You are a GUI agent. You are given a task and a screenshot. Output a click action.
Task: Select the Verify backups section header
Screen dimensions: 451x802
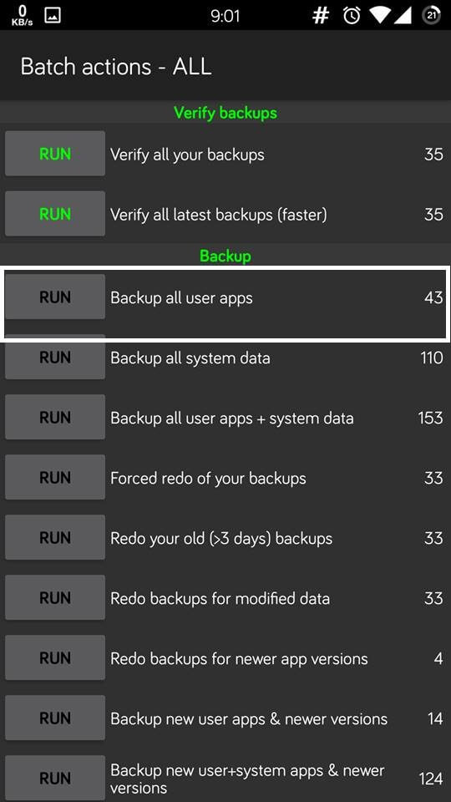click(x=225, y=113)
